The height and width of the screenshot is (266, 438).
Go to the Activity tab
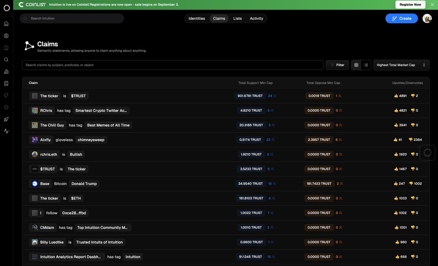(256, 18)
